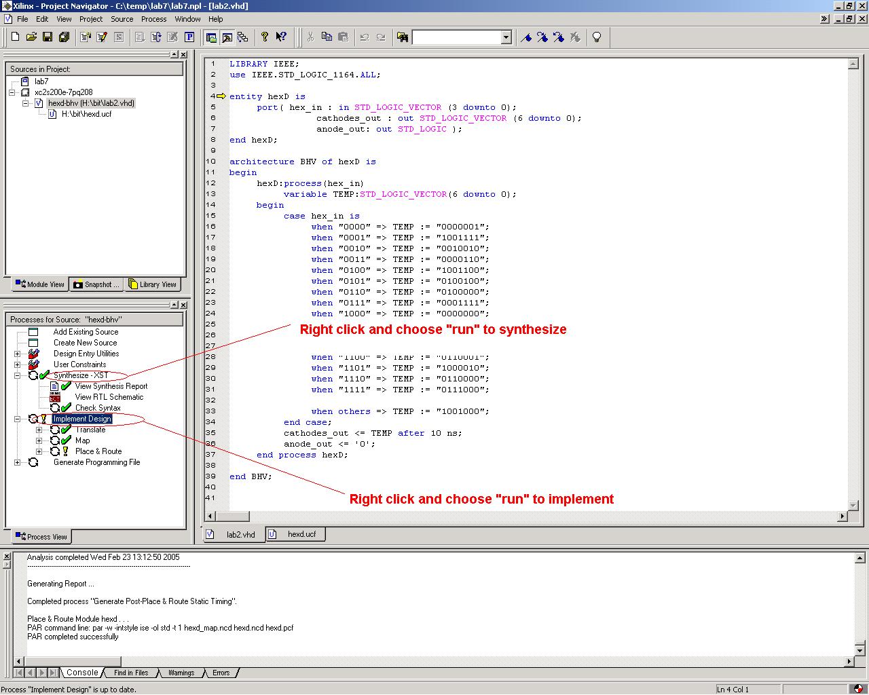The image size is (869, 695).
Task: Open the Errors console tab
Action: [221, 673]
